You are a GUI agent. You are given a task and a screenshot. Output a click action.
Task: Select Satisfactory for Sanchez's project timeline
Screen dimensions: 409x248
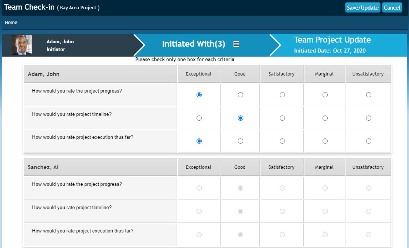point(282,211)
